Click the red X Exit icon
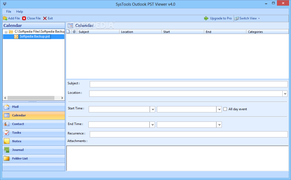 (45, 18)
